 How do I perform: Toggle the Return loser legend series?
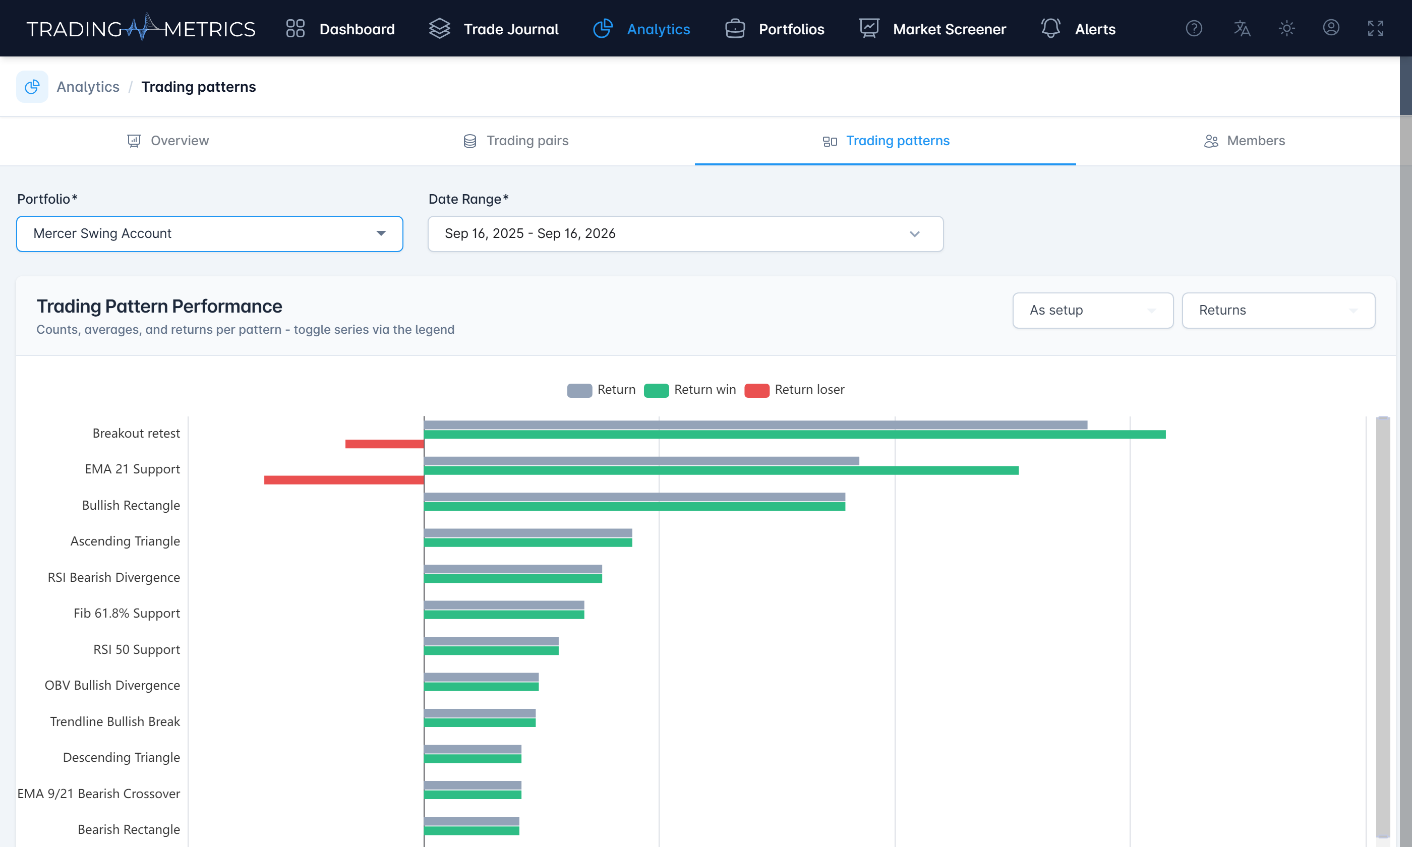click(794, 390)
